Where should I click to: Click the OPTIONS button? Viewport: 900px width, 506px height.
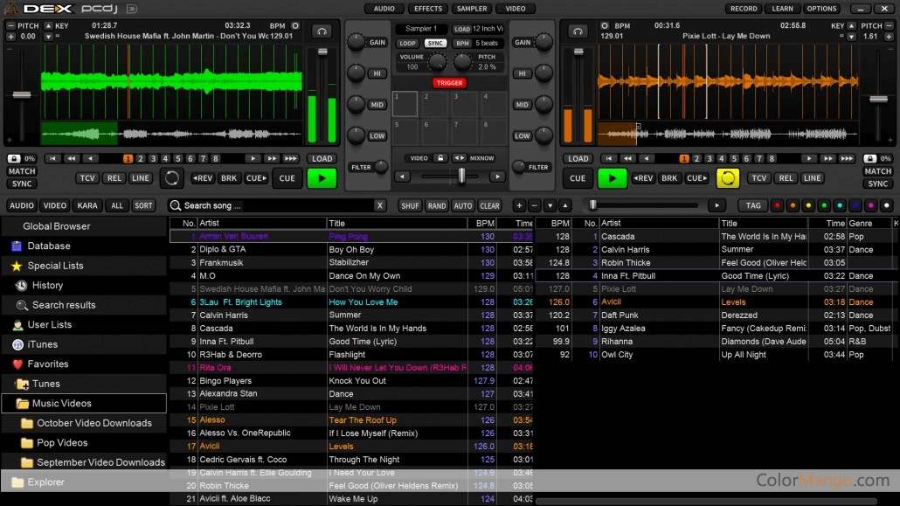coord(821,9)
